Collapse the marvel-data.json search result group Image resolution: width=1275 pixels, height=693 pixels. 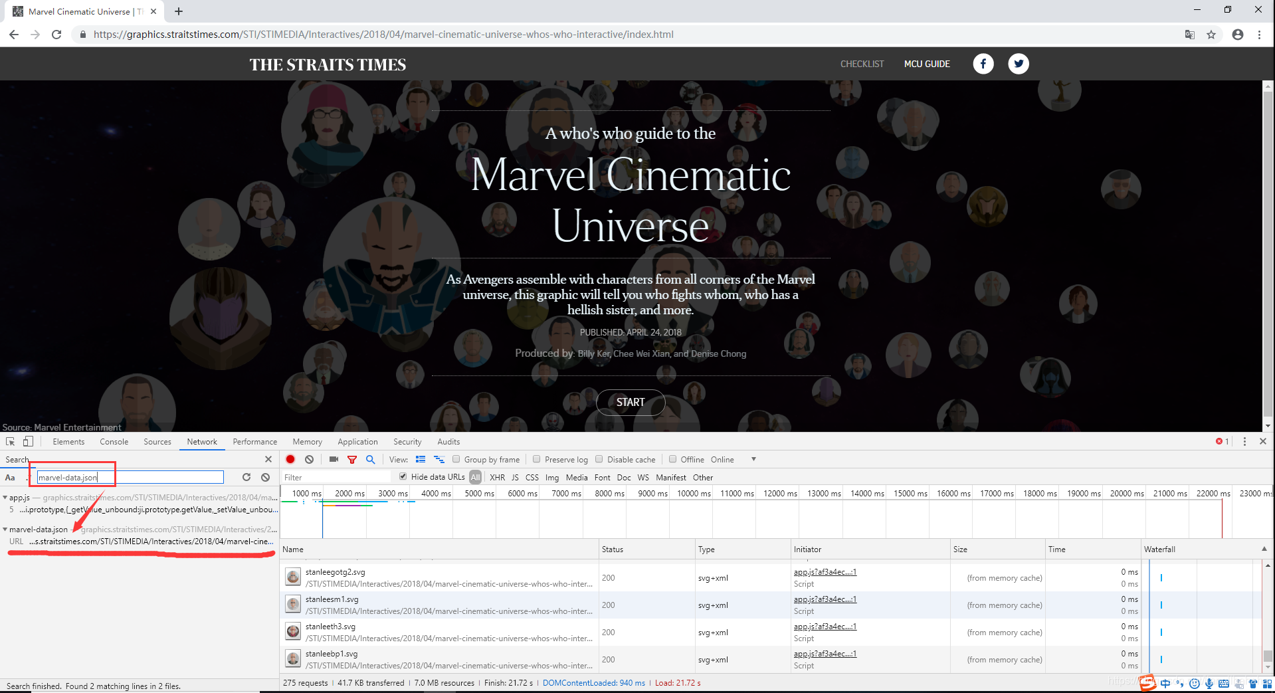click(x=5, y=529)
